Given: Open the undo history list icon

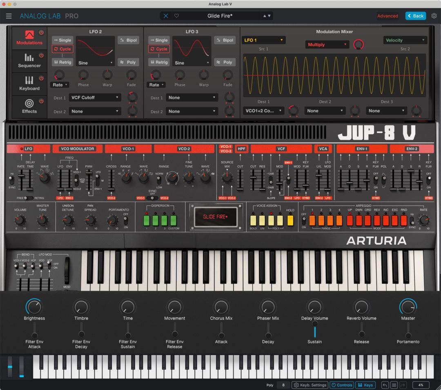Looking at the screenshot, I should tap(394, 385).
